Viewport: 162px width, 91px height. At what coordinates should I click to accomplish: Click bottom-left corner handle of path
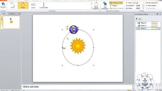click(62, 65)
